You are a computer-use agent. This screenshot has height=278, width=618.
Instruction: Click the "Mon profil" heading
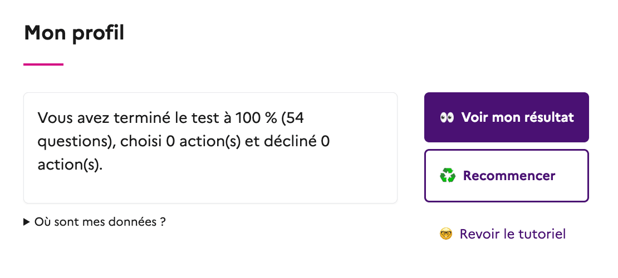coord(74,33)
